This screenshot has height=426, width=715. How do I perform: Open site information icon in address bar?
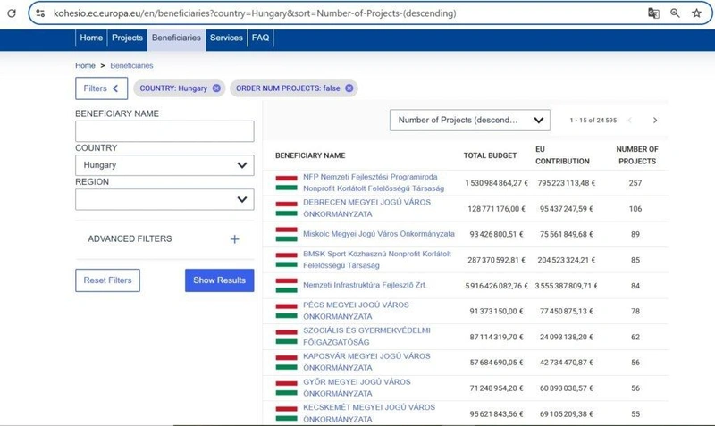coord(40,13)
